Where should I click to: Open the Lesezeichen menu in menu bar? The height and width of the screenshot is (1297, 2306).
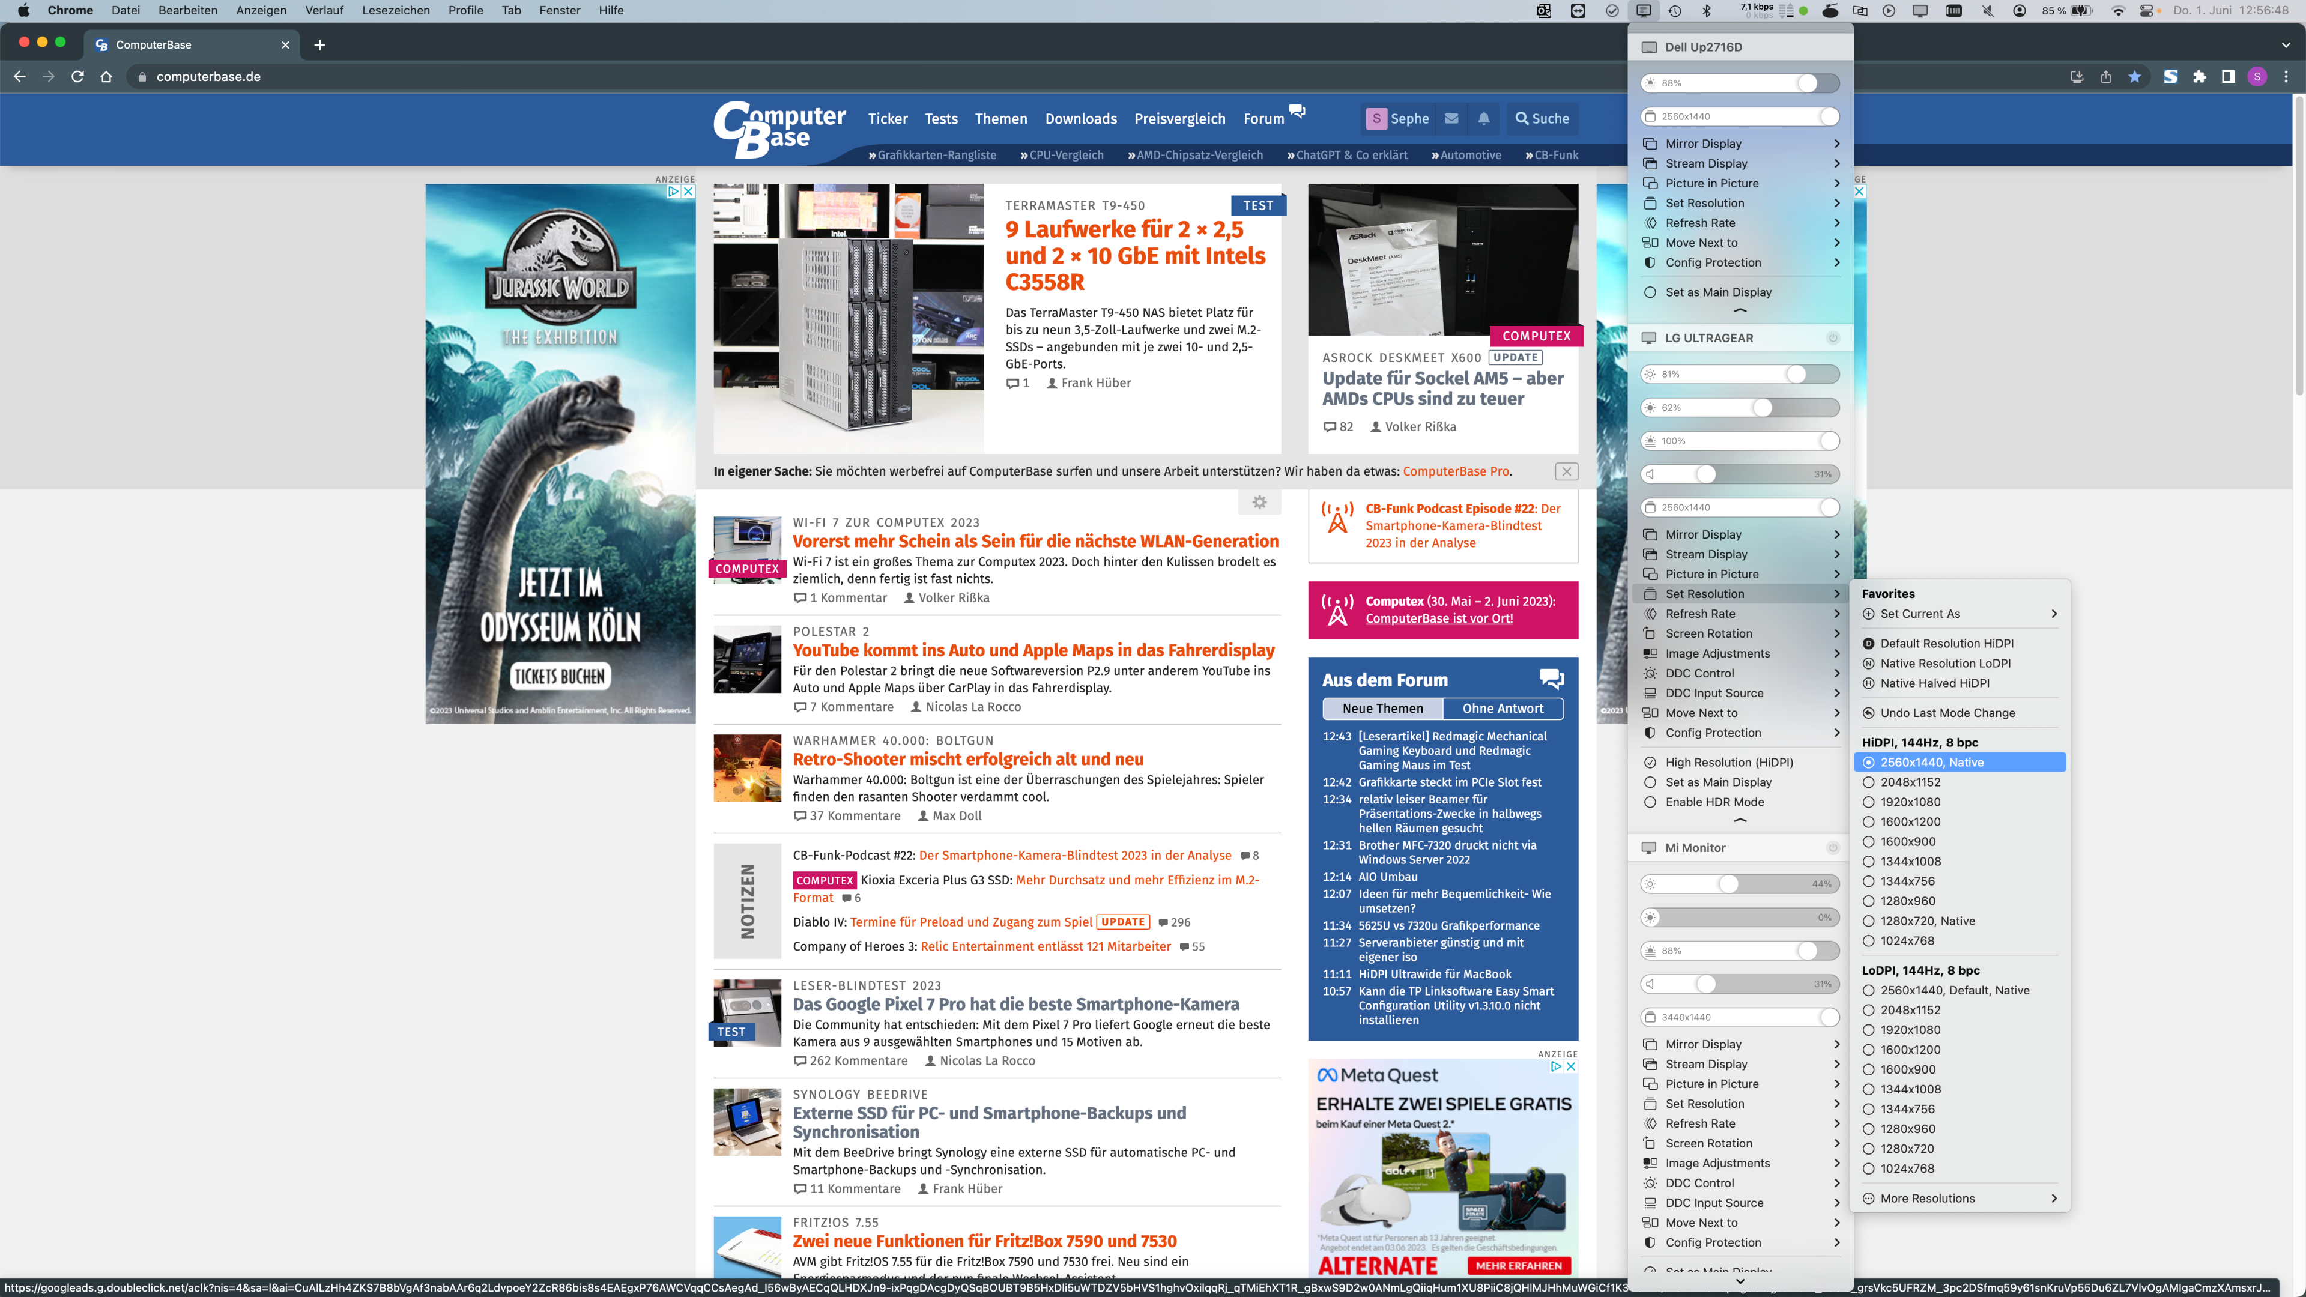[x=396, y=11]
